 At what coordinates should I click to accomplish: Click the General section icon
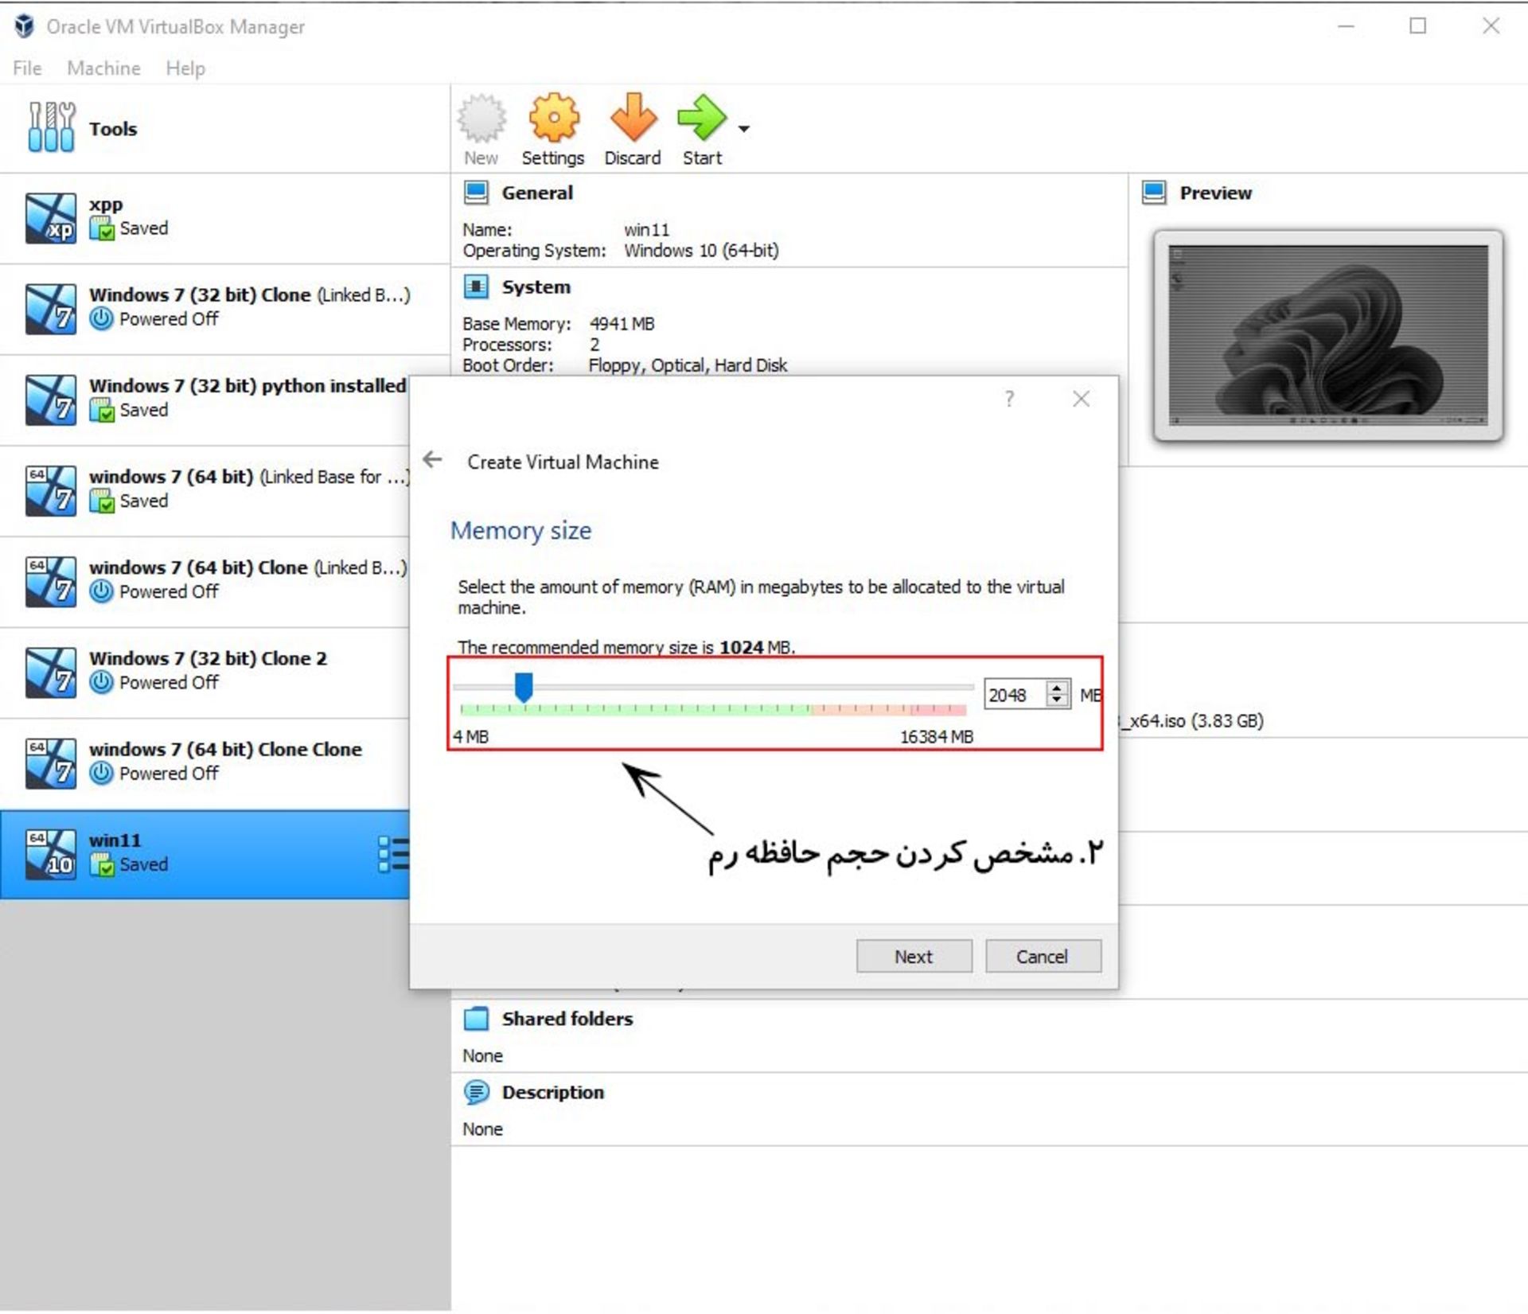(476, 193)
